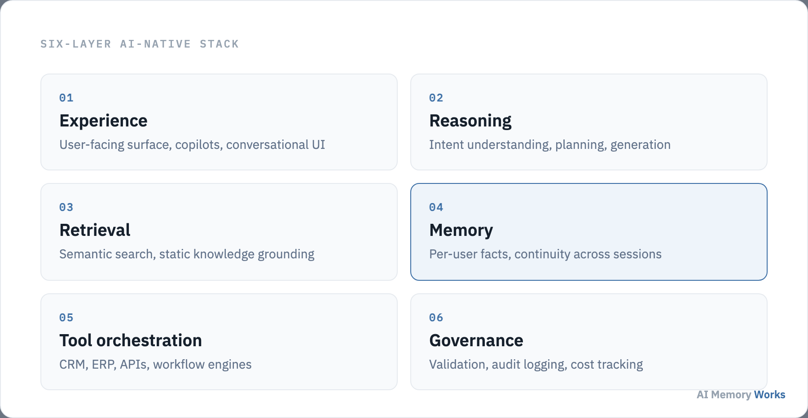Click the "04" layer number

pyautogui.click(x=436, y=207)
